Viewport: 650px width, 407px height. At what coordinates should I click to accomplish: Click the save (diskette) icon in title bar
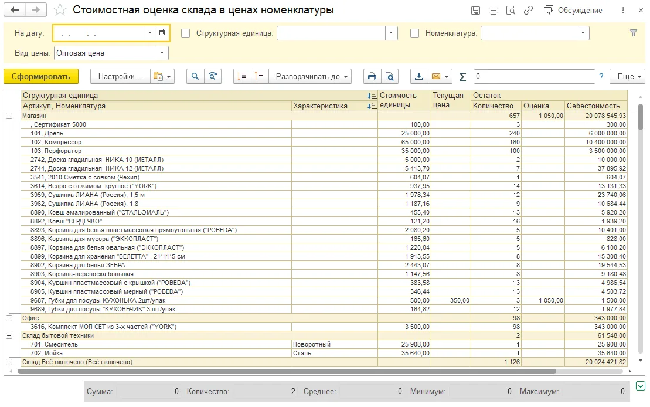coord(475,11)
